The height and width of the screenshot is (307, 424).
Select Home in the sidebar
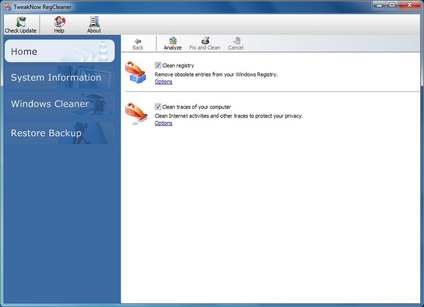59,51
